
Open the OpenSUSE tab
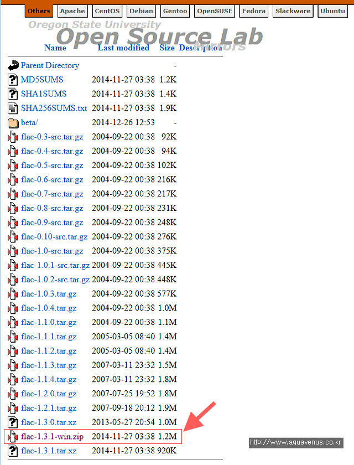(x=215, y=11)
